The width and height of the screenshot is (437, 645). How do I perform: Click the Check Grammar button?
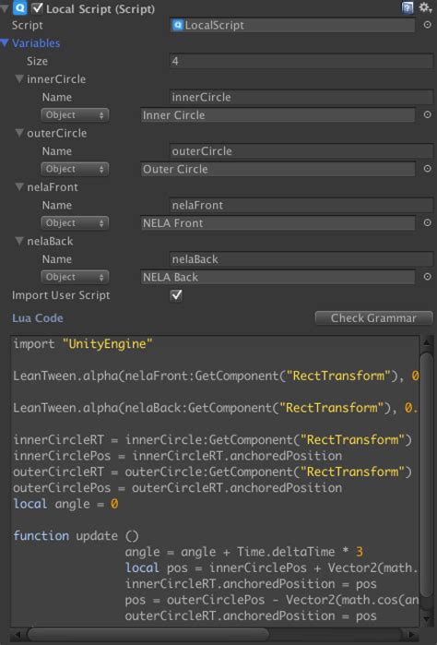[x=373, y=318]
